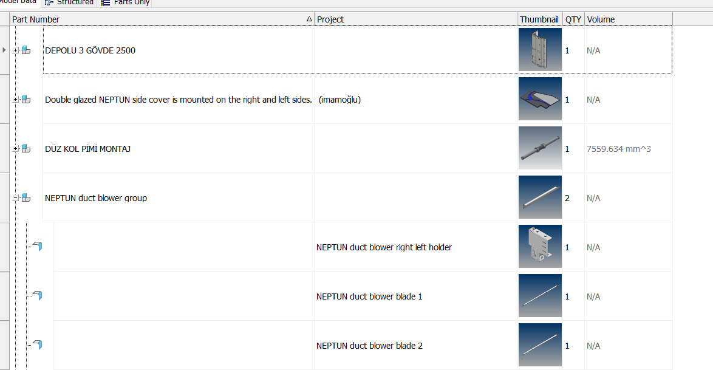The height and width of the screenshot is (370, 713).
Task: Collapse the NEPTUN duct blower group node
Action: pyautogui.click(x=16, y=198)
